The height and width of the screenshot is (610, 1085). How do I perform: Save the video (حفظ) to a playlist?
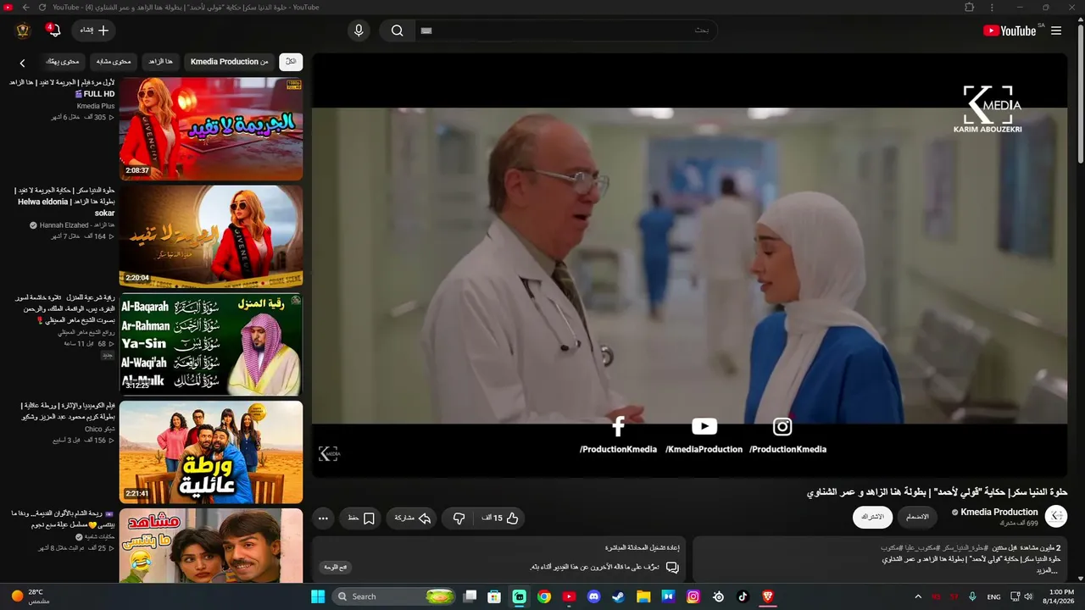[360, 518]
